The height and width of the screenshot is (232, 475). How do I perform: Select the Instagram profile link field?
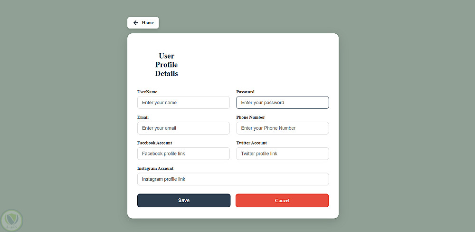(x=233, y=179)
